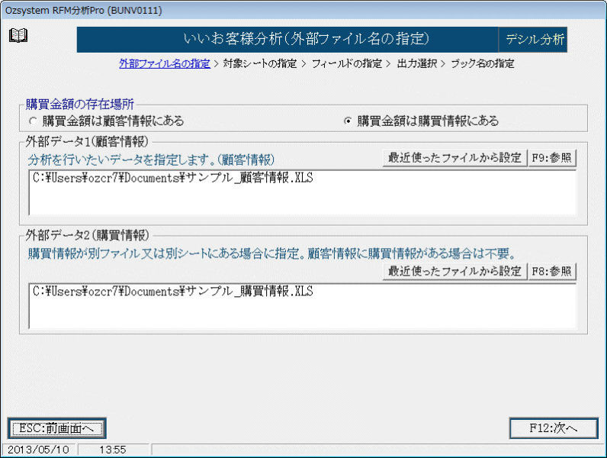Focus the サンプル_顧客情報.XLS path field
Viewport: 607px width, 458px height.
point(302,192)
